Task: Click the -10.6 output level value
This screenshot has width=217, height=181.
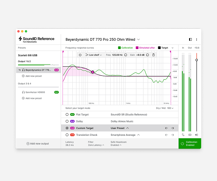Action: tap(197, 48)
